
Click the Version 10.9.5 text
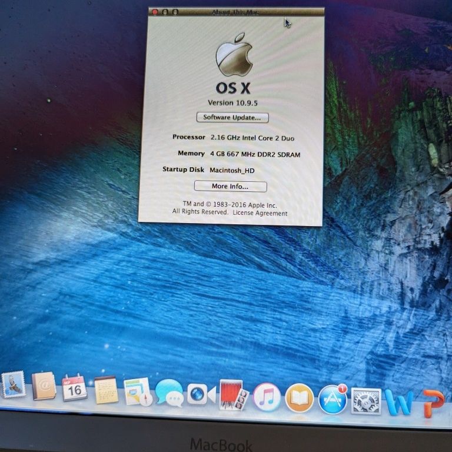point(232,103)
